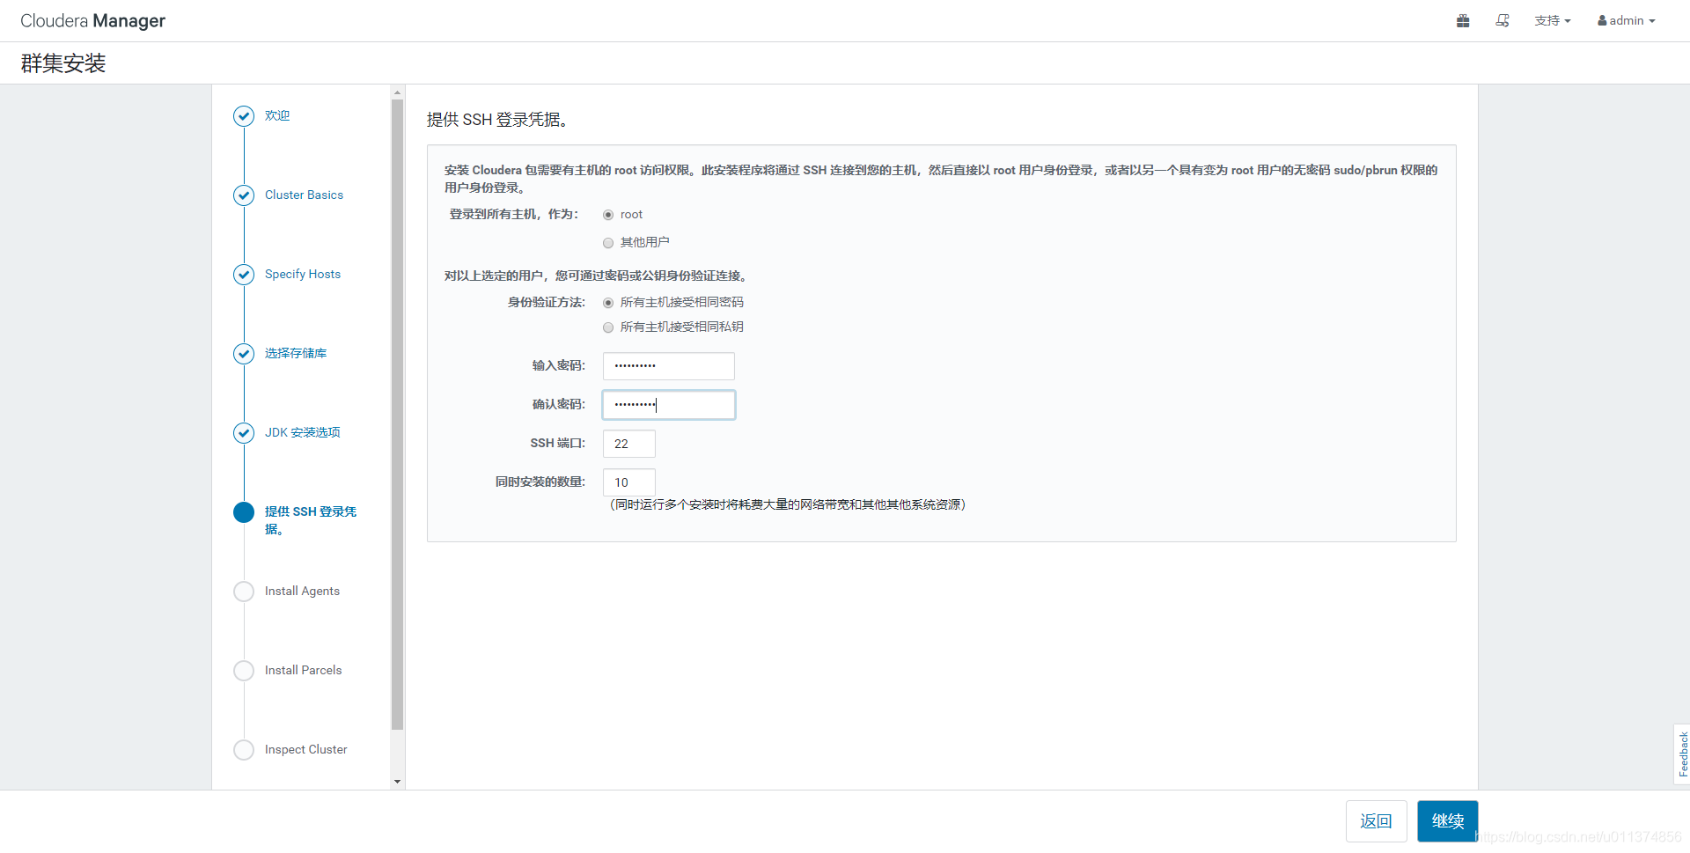The width and height of the screenshot is (1690, 853).
Task: Open the 支持 dropdown menu
Action: [1553, 20]
